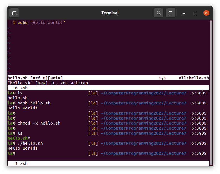Click the green "hello.sh*" executable listing
Viewport: 220px width, 174px height.
point(19,138)
